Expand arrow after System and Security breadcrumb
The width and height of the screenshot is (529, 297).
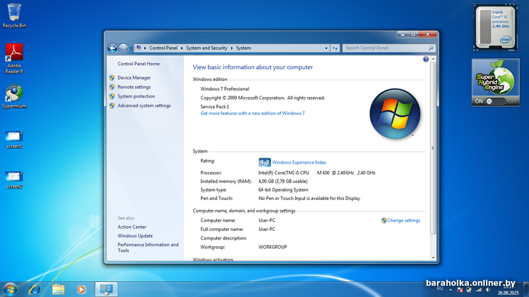[231, 48]
